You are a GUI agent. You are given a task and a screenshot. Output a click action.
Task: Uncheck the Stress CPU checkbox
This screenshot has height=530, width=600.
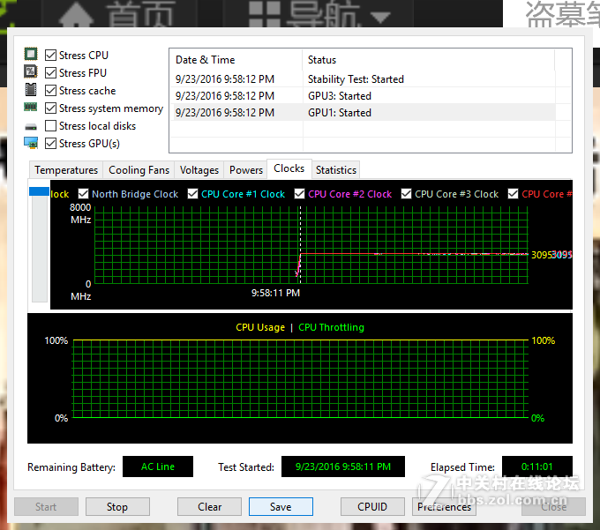coord(50,55)
